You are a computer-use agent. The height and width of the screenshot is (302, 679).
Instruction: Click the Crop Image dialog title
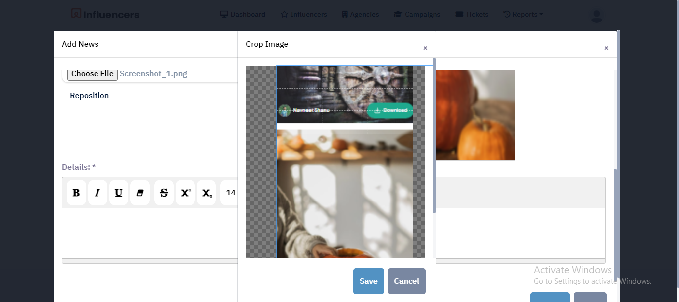(x=267, y=44)
